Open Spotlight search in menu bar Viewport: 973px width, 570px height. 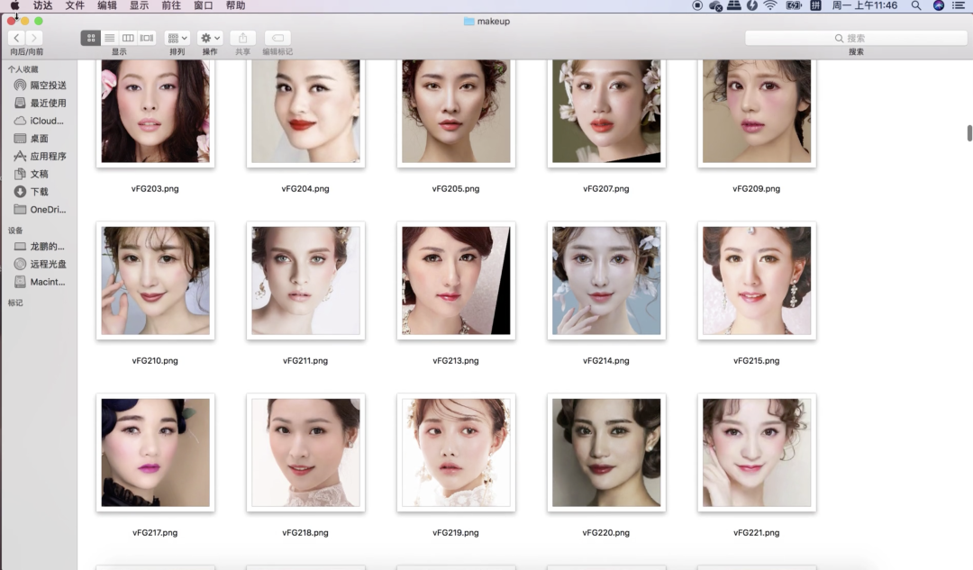point(916,5)
